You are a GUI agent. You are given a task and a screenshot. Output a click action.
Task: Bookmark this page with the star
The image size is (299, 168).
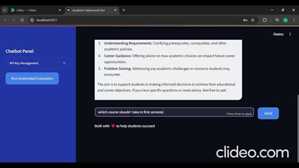[253, 20]
